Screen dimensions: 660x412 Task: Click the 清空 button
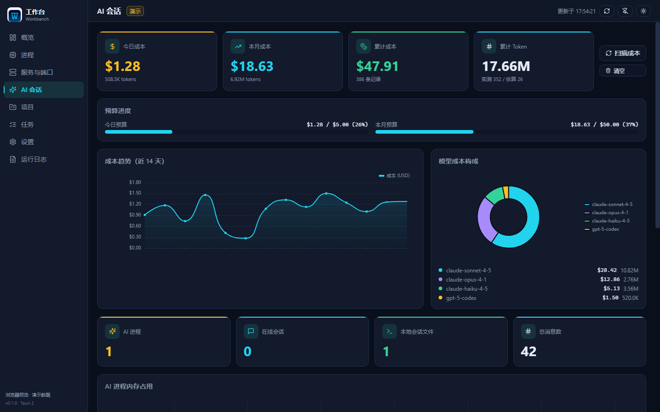click(623, 70)
